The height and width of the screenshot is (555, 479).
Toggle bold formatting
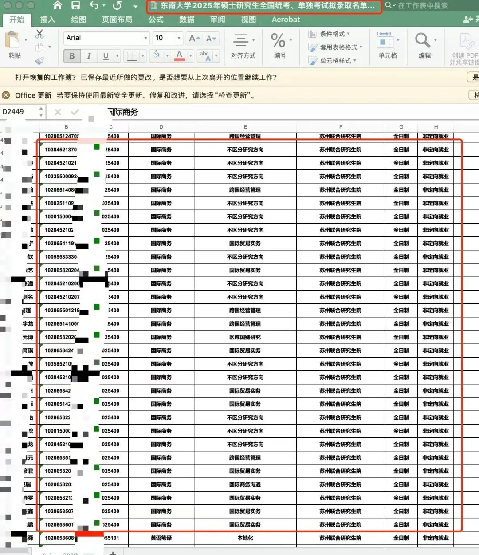pos(72,56)
